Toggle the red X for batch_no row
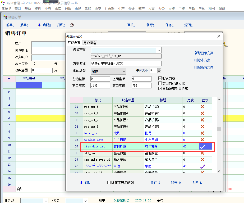The width and height of the screenshot is (244, 203). pyautogui.click(x=202, y=133)
